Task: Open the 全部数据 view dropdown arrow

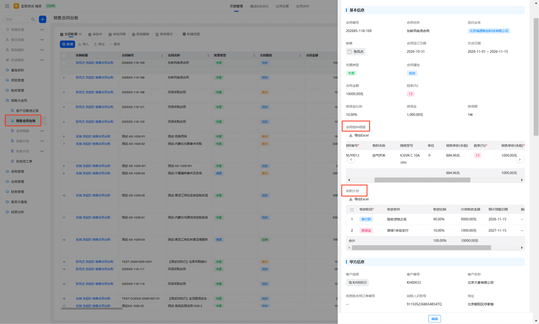Action: click(80, 34)
